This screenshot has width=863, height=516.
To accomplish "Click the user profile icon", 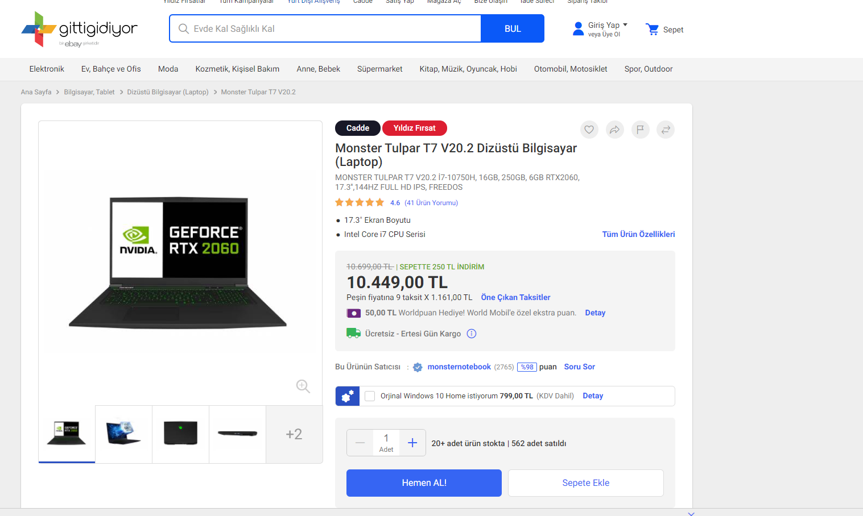I will (578, 29).
